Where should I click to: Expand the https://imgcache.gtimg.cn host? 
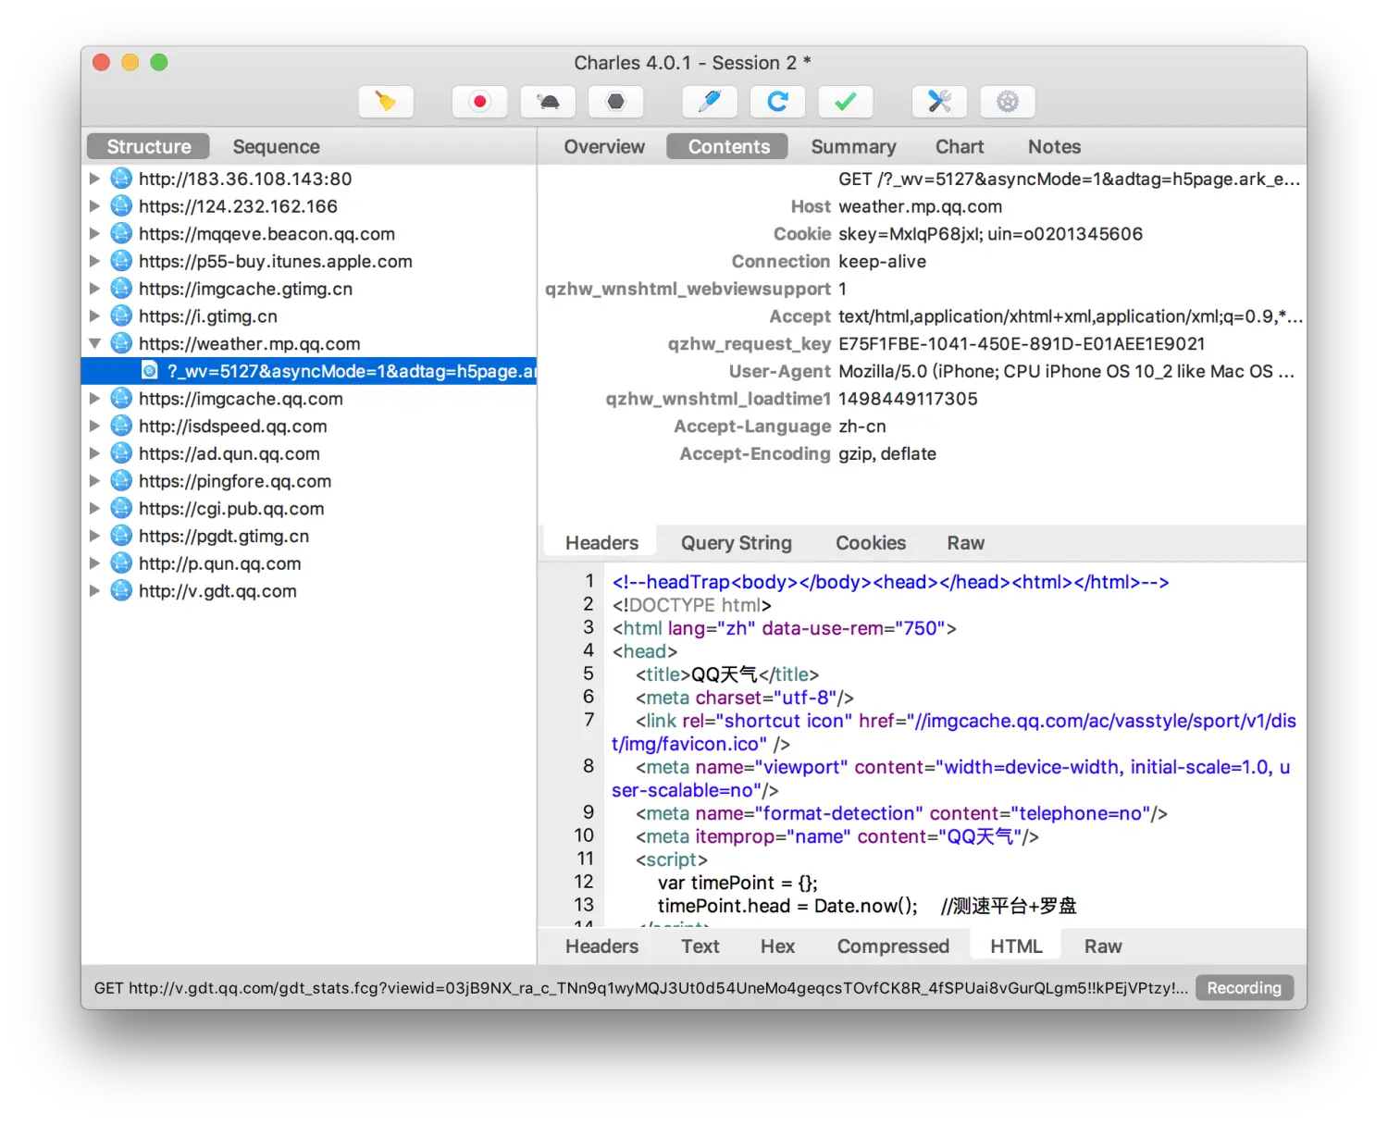pyautogui.click(x=94, y=289)
